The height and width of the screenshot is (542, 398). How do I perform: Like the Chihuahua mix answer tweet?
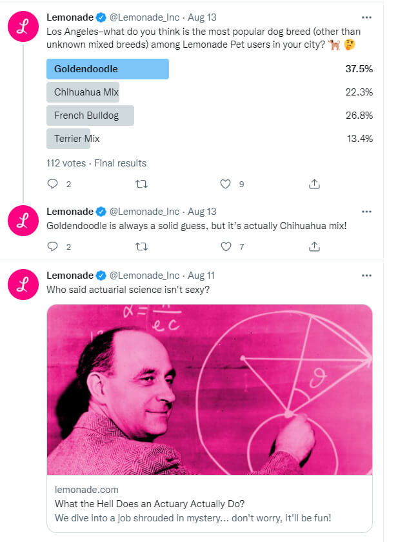[225, 246]
